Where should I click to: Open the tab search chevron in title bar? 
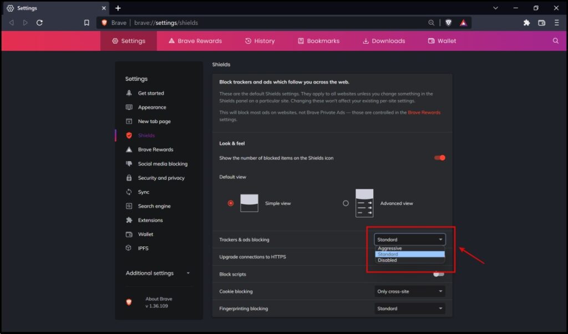[x=495, y=8]
